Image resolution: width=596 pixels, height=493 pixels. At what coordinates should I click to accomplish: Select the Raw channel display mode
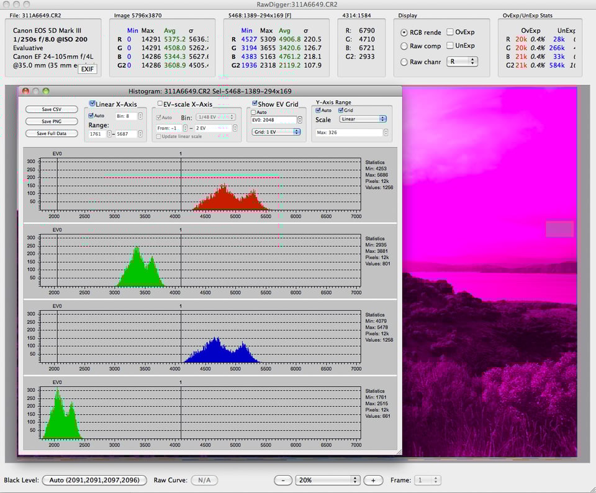click(404, 61)
